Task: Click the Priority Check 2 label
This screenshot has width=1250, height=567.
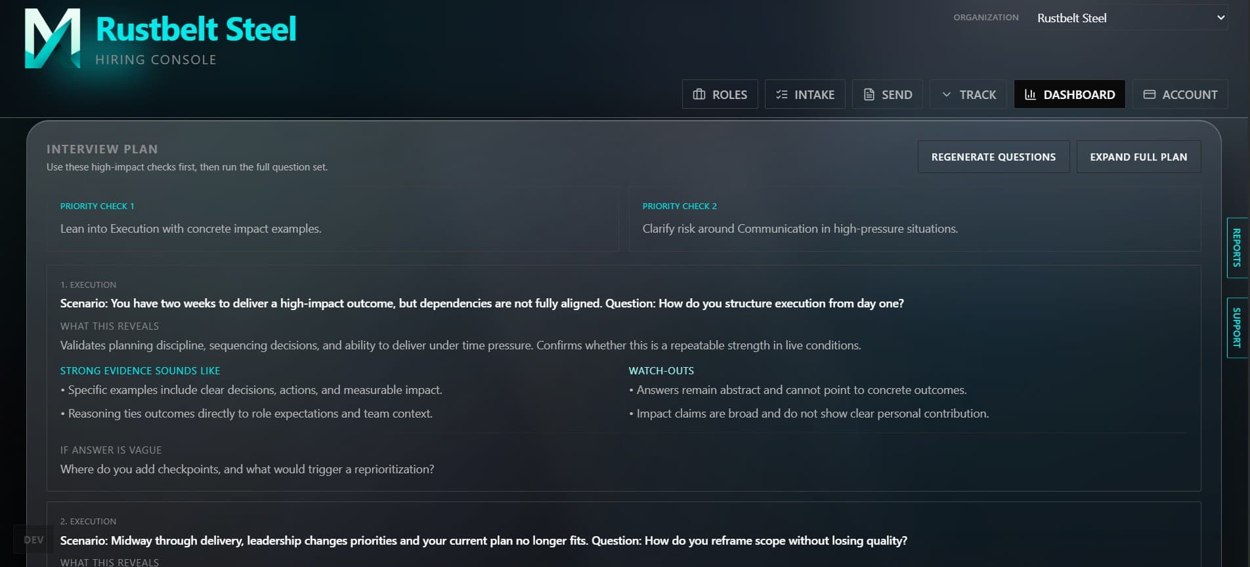Action: (x=679, y=206)
